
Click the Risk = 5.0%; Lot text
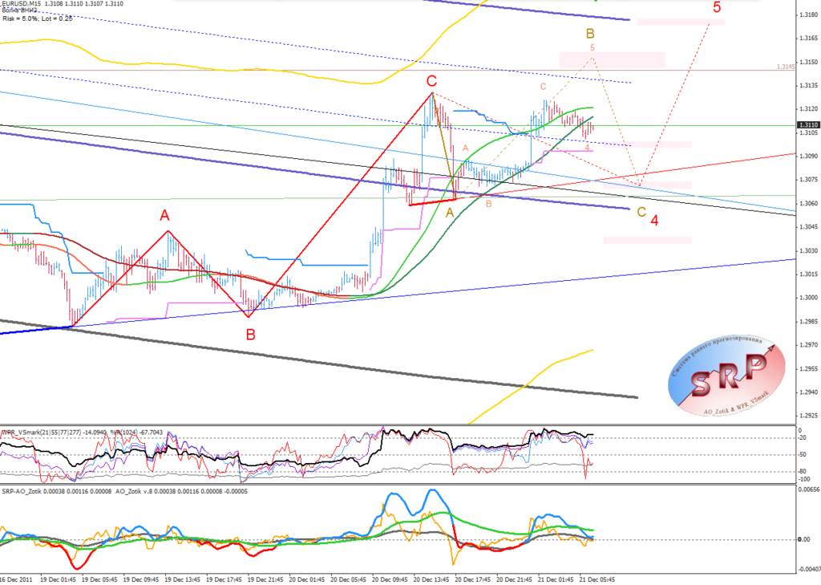(37, 18)
